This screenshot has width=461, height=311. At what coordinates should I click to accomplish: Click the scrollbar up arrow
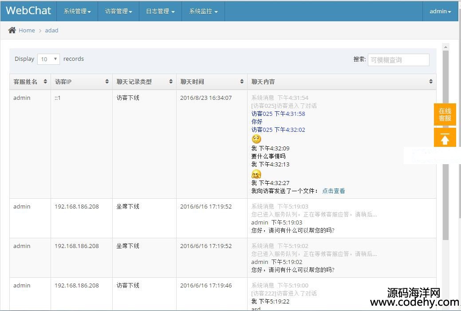(x=445, y=47)
